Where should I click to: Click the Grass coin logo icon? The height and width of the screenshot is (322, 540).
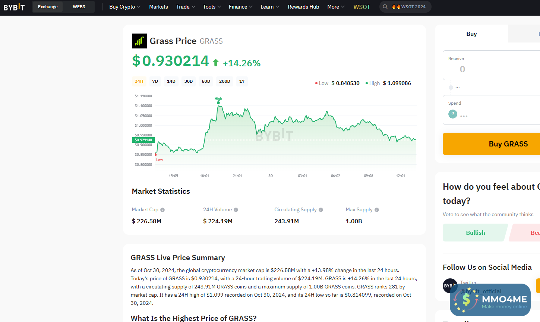tap(139, 41)
